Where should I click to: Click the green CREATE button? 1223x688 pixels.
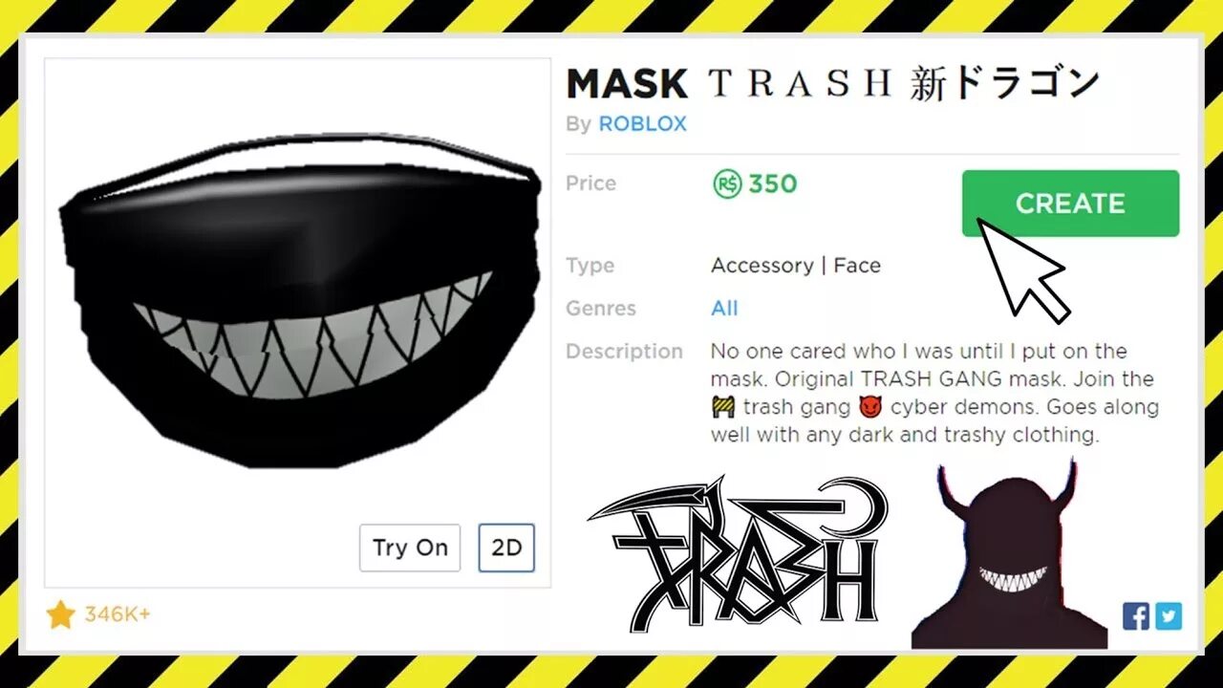click(x=1070, y=204)
